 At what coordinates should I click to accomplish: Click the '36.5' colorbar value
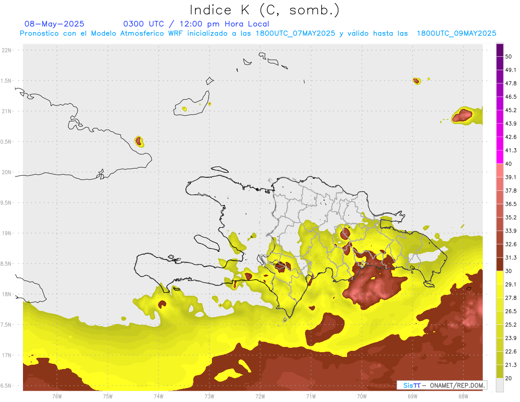point(511,204)
